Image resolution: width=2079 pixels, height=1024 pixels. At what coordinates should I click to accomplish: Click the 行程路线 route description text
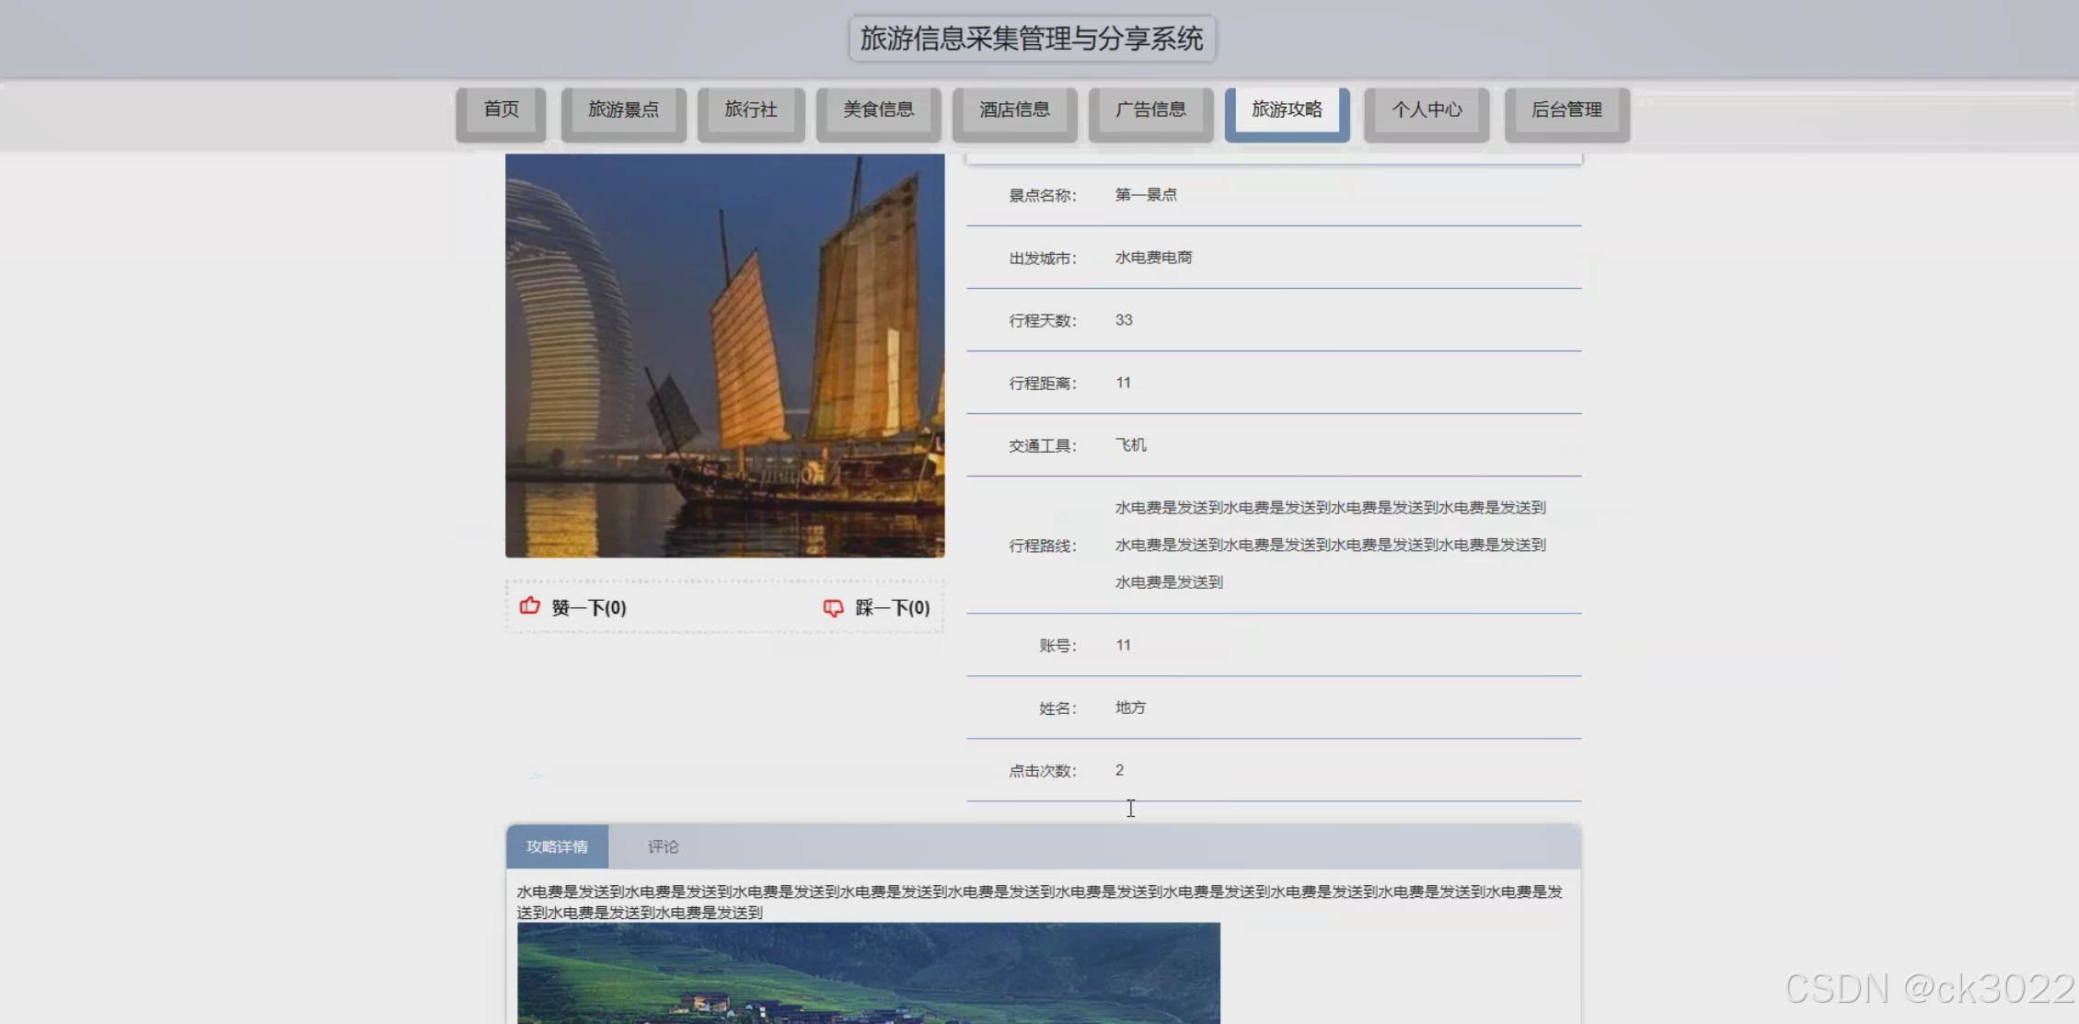(1330, 545)
